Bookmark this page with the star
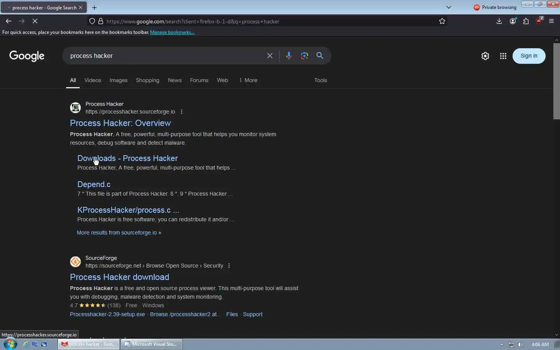 coord(442,21)
